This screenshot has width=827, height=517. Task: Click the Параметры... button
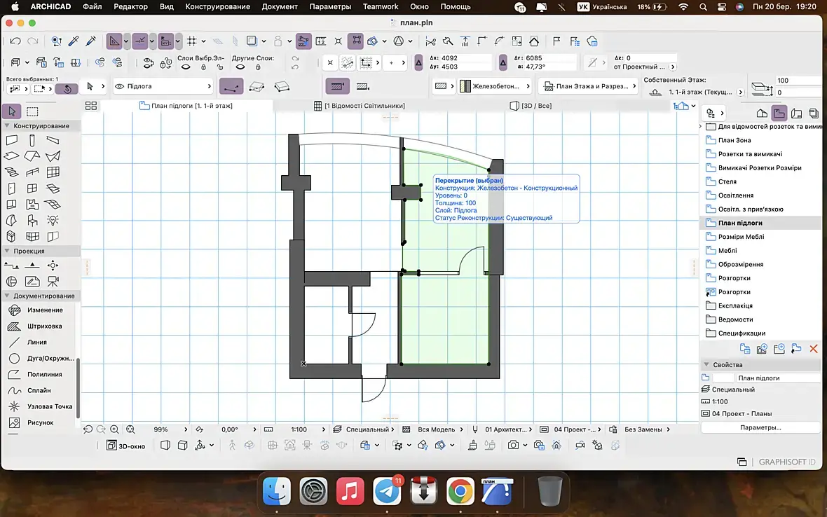(x=760, y=427)
